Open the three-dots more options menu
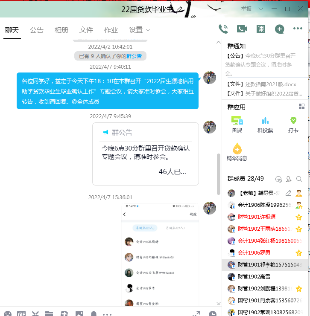The width and height of the screenshot is (310, 316). point(298,29)
